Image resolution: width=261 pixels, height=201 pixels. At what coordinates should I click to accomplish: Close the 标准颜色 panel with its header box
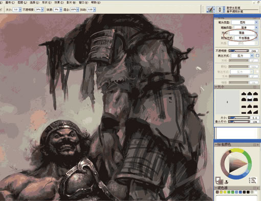pos(255,145)
